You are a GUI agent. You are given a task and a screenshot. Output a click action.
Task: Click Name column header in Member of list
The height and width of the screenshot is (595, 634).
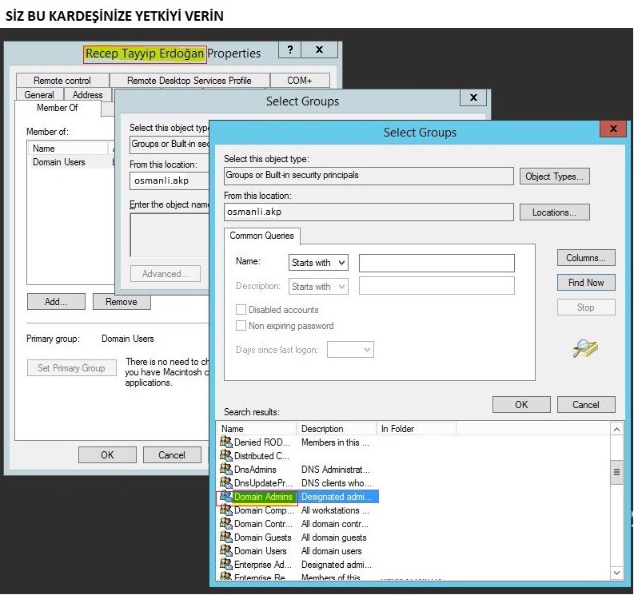coord(69,149)
